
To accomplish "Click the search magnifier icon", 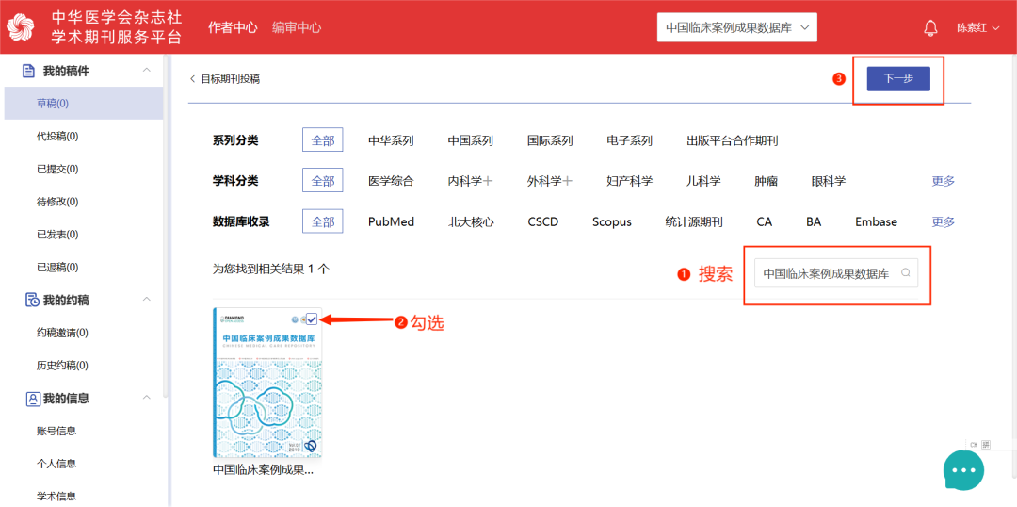I will [x=906, y=273].
